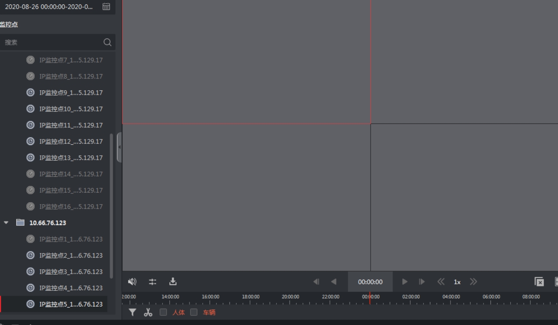Jump timeline to 04:00:00 mark
The image size is (558, 325).
click(451, 297)
